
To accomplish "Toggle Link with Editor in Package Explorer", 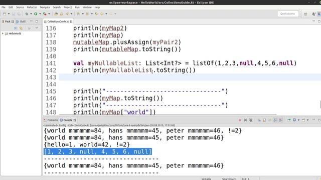I will click(21, 28).
